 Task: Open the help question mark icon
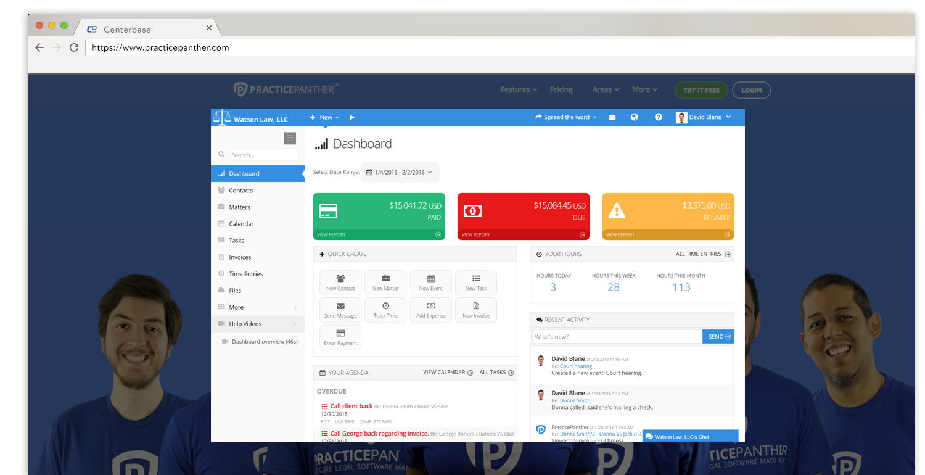(658, 117)
